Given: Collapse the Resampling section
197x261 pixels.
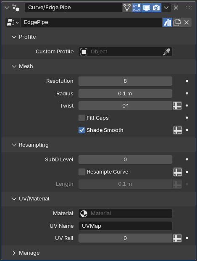Looking at the screenshot, I should click(x=14, y=145).
